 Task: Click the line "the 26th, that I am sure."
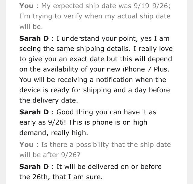[x=61, y=177]
